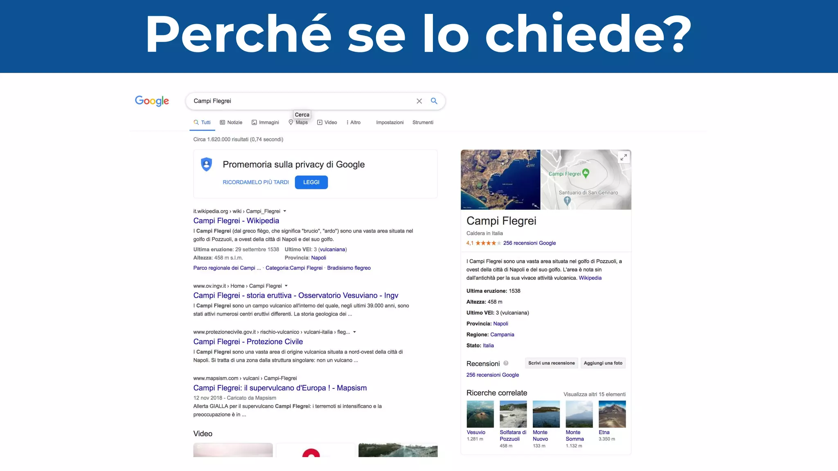Open Napoli link in Wikipedia result snippet
The image size is (838, 471).
(x=318, y=258)
